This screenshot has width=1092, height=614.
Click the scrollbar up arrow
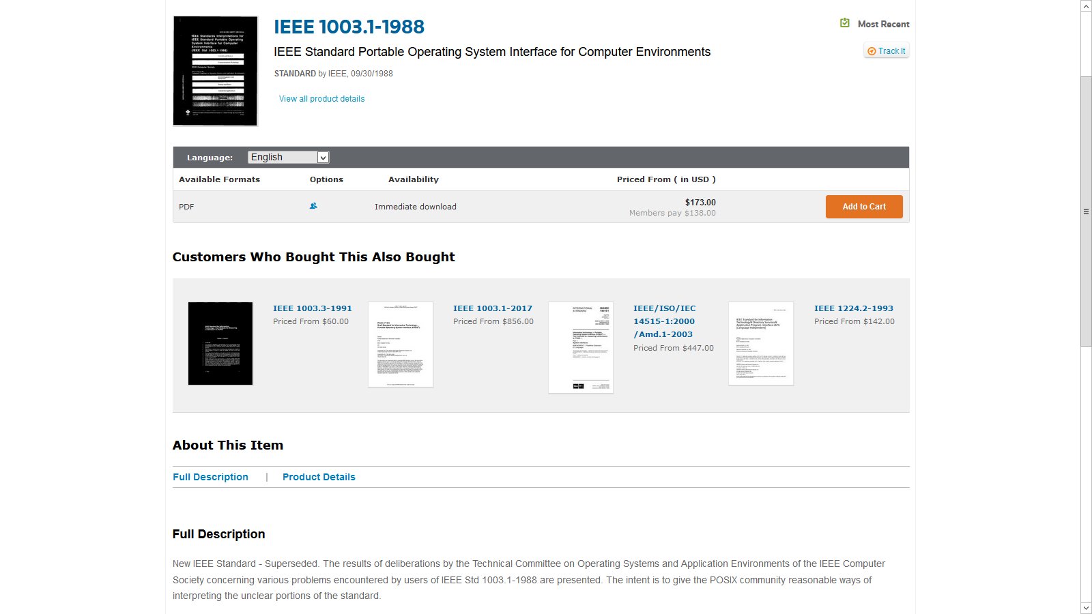click(1086, 5)
